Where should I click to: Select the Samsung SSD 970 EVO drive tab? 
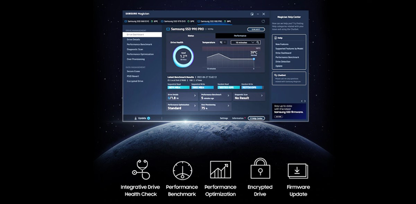(x=178, y=21)
